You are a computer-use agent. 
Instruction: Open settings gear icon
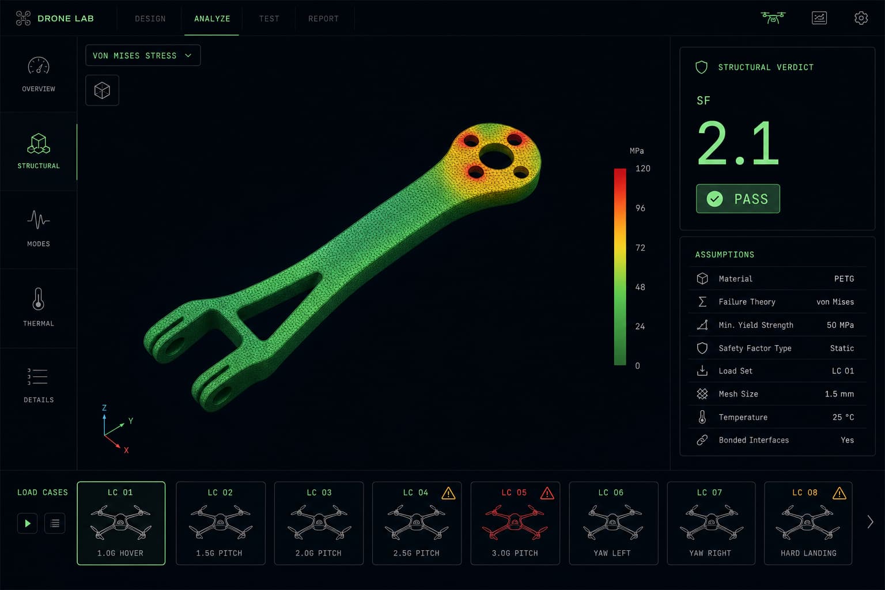coord(861,18)
